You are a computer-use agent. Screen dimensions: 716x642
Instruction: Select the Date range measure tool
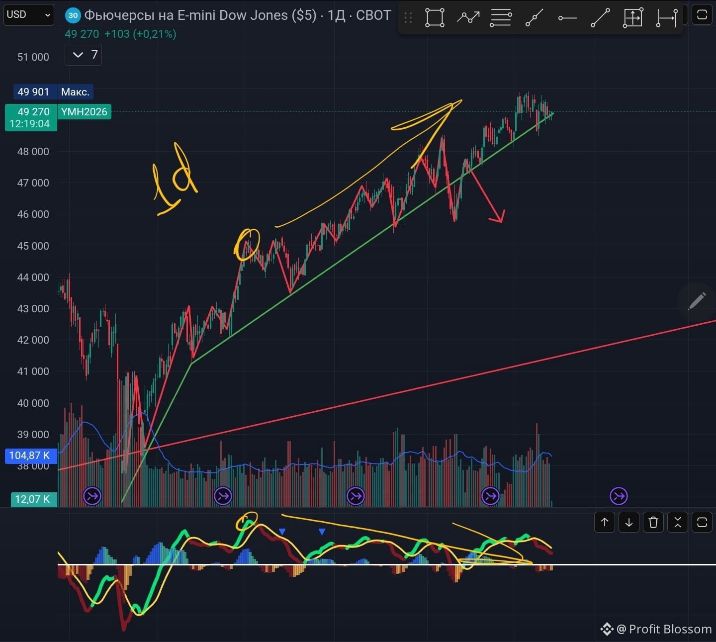[666, 18]
